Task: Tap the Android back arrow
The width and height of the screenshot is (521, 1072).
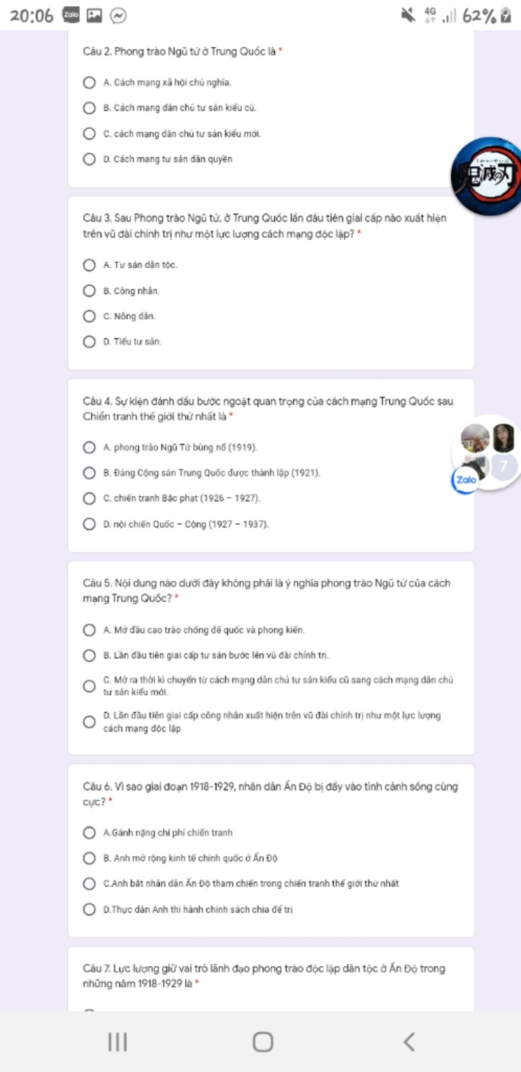Action: [x=409, y=1042]
